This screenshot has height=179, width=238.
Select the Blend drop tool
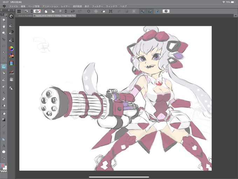click(4, 105)
